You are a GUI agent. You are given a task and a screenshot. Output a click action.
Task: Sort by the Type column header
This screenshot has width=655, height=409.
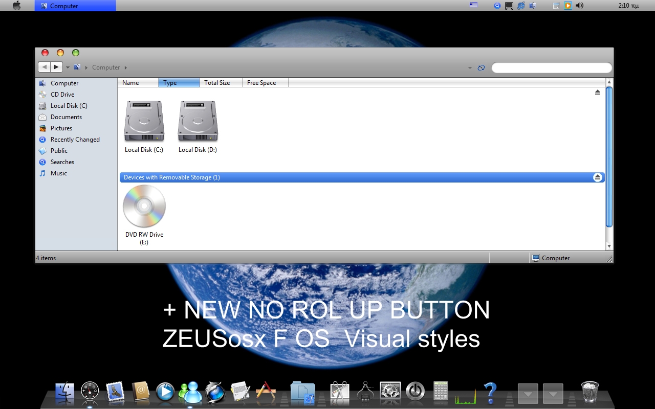(x=179, y=83)
